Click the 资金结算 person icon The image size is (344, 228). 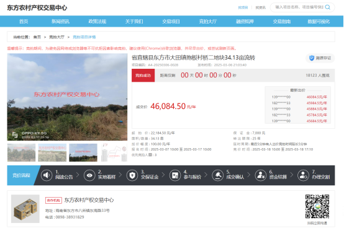tap(260, 175)
